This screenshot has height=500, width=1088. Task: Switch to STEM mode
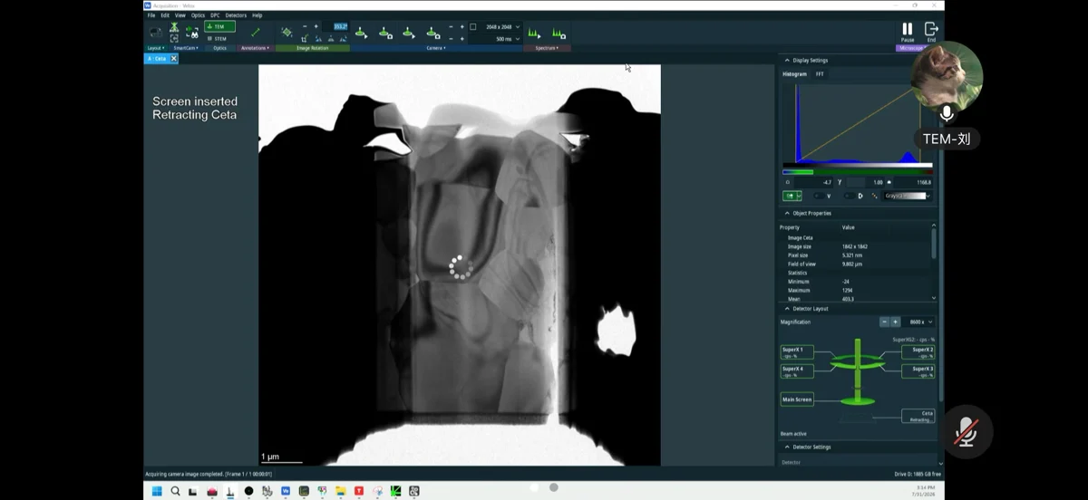(x=219, y=39)
